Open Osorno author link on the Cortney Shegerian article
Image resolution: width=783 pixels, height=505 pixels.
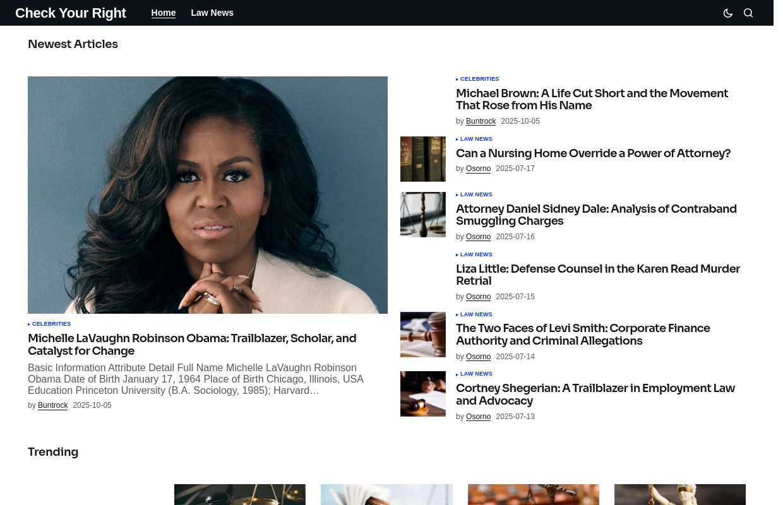coord(478,417)
